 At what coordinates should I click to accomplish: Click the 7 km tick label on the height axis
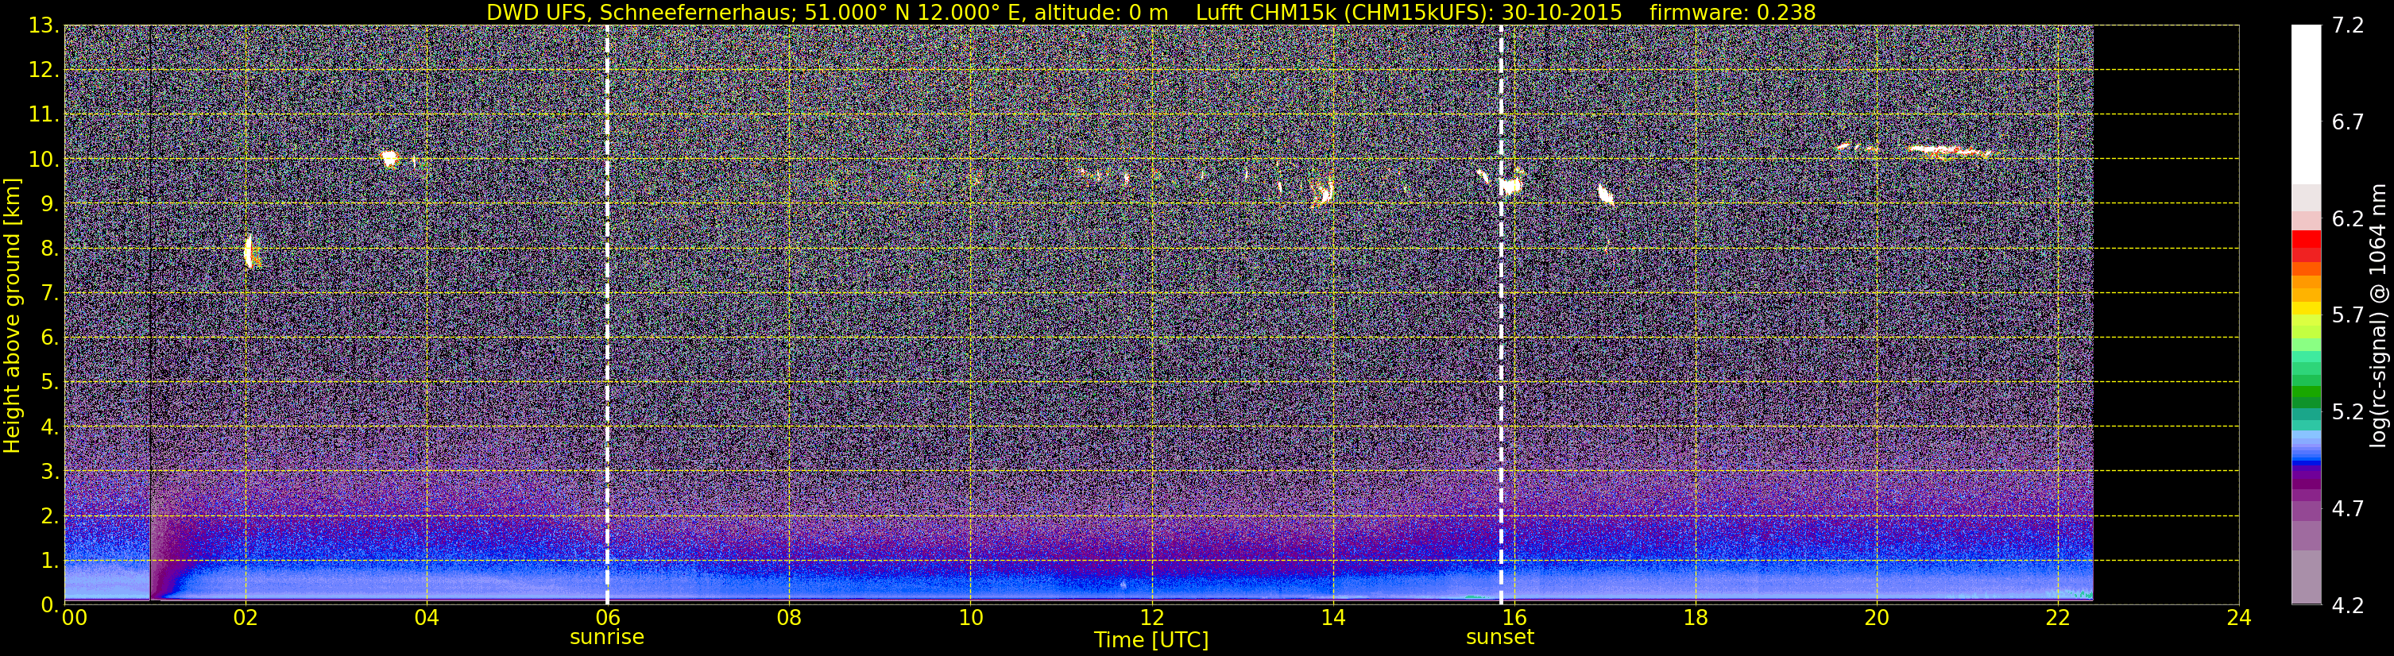point(50,294)
